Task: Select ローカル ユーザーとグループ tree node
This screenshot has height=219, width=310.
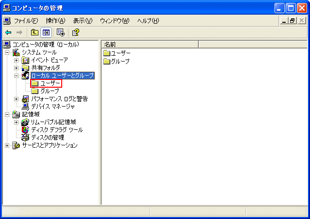Action: coord(63,76)
